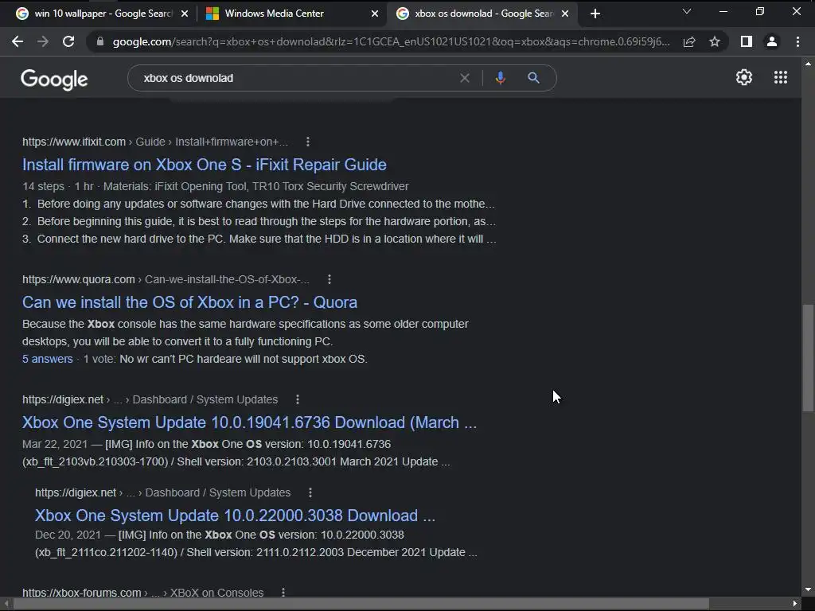Open the Chrome three-dot menu
Image resolution: width=815 pixels, height=611 pixels.
(x=797, y=41)
